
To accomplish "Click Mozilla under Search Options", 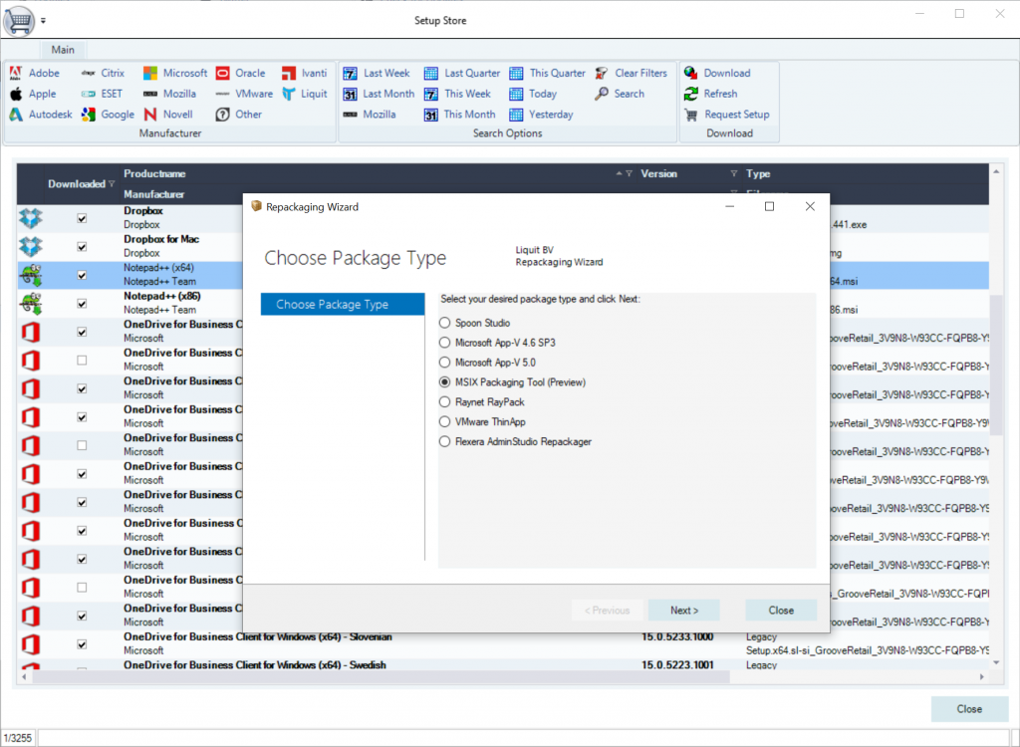I will pyautogui.click(x=370, y=115).
